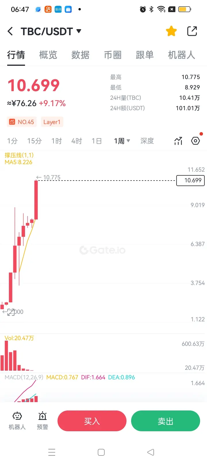This screenshot has height=465, width=207.
Task: Toggle the yellow favorite star
Action: (171, 31)
